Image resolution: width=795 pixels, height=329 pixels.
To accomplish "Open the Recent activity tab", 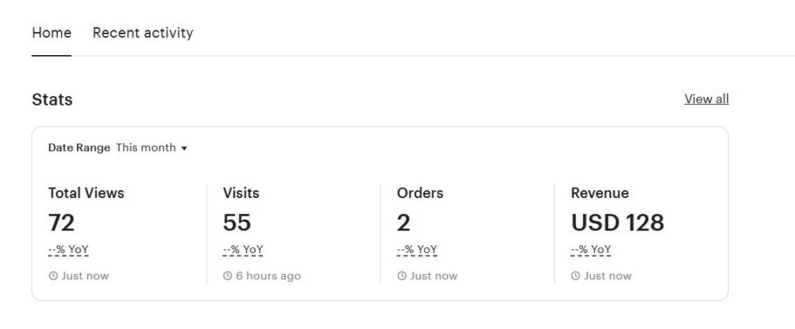I will [143, 33].
